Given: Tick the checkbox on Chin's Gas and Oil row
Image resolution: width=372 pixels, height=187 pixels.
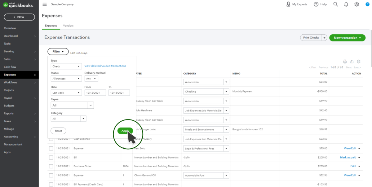Looking at the screenshot, I should click(51, 175).
